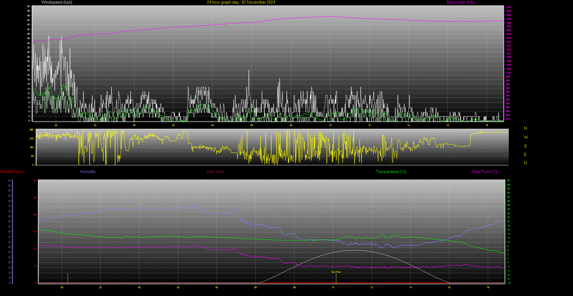
Task: Select 360 on wind direction axis
Action: [x=32, y=130]
